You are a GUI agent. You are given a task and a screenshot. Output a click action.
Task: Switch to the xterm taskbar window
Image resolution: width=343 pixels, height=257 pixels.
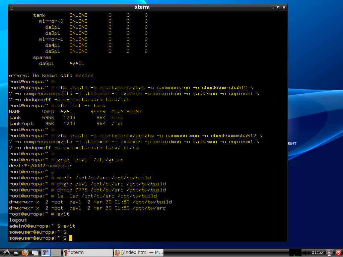[87, 252]
